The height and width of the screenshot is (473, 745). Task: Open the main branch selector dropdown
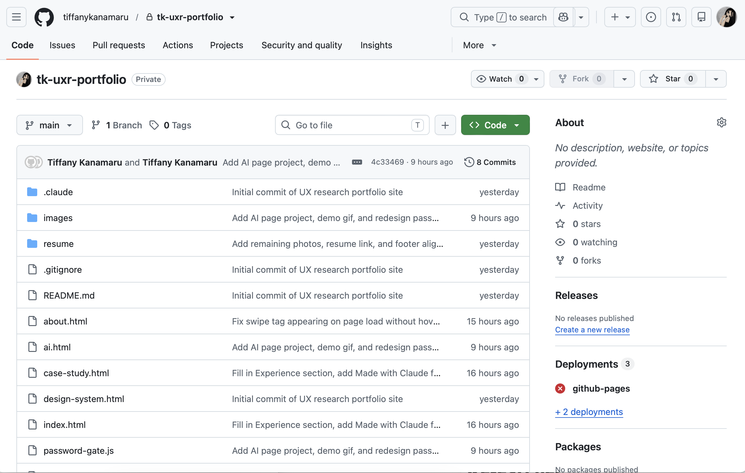point(50,125)
